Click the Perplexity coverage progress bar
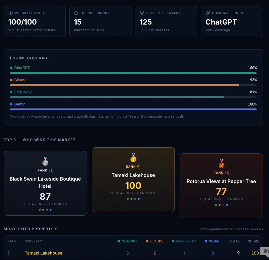This screenshot has width=269, height=260. (x=133, y=97)
